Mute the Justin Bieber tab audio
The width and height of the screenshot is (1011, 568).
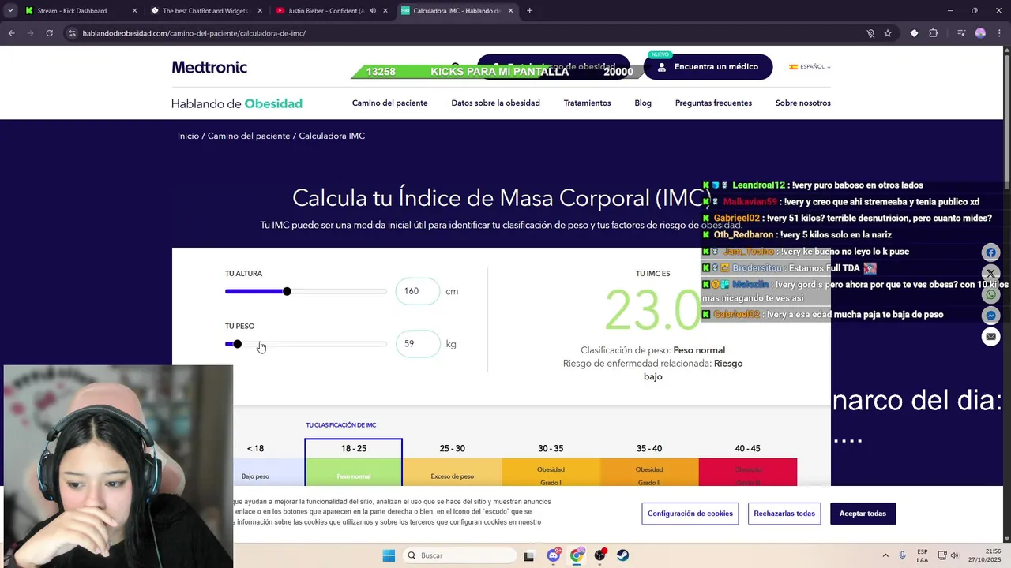373,11
